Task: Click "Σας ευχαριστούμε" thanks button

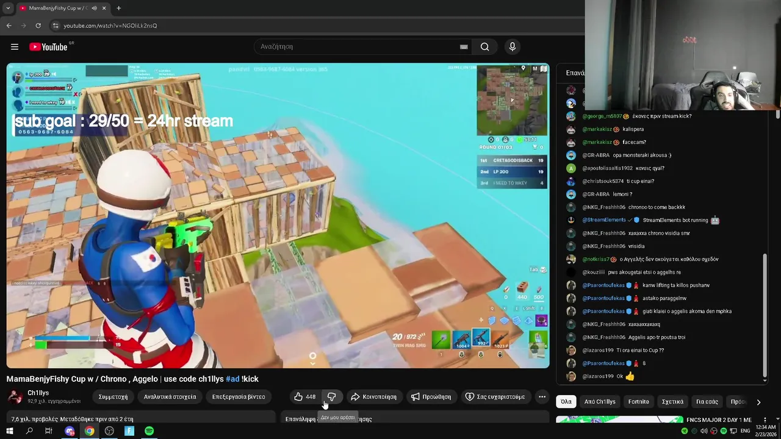Action: pos(495,397)
